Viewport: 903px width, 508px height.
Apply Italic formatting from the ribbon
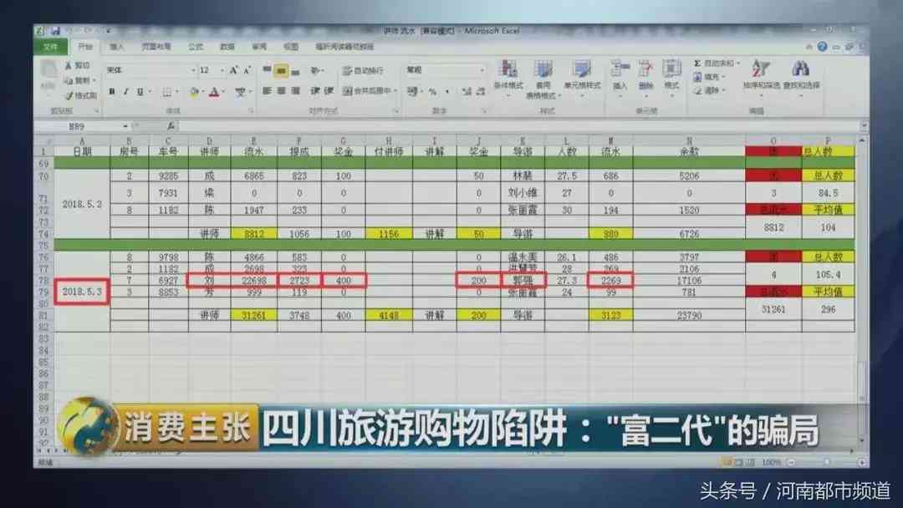click(125, 92)
